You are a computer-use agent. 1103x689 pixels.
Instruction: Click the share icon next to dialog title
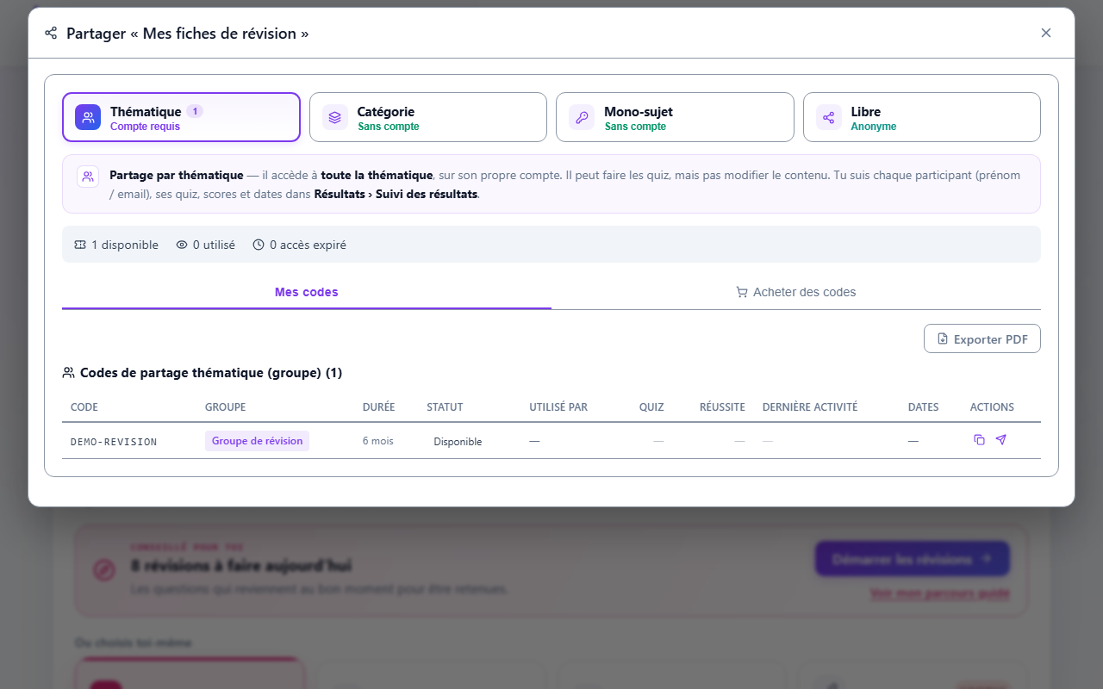click(51, 34)
